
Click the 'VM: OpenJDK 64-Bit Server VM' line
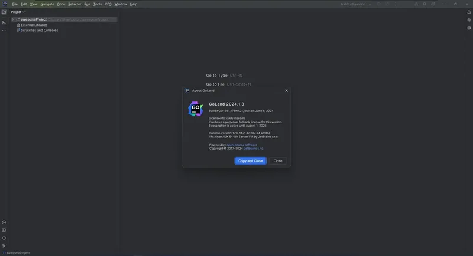(x=244, y=137)
